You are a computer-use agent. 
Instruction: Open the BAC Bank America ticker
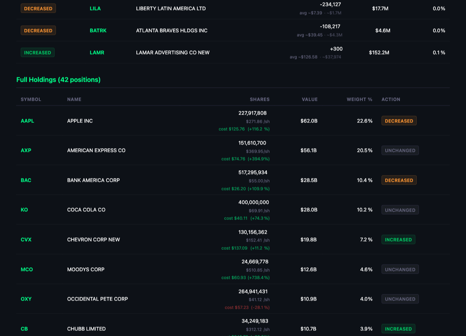[x=26, y=180]
